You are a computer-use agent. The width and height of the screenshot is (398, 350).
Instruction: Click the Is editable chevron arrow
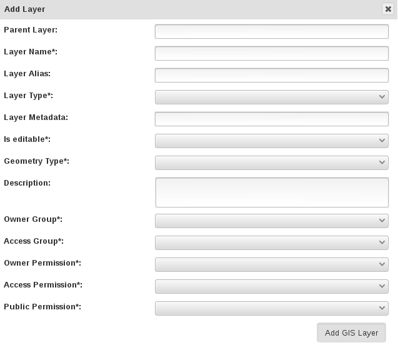coord(382,141)
